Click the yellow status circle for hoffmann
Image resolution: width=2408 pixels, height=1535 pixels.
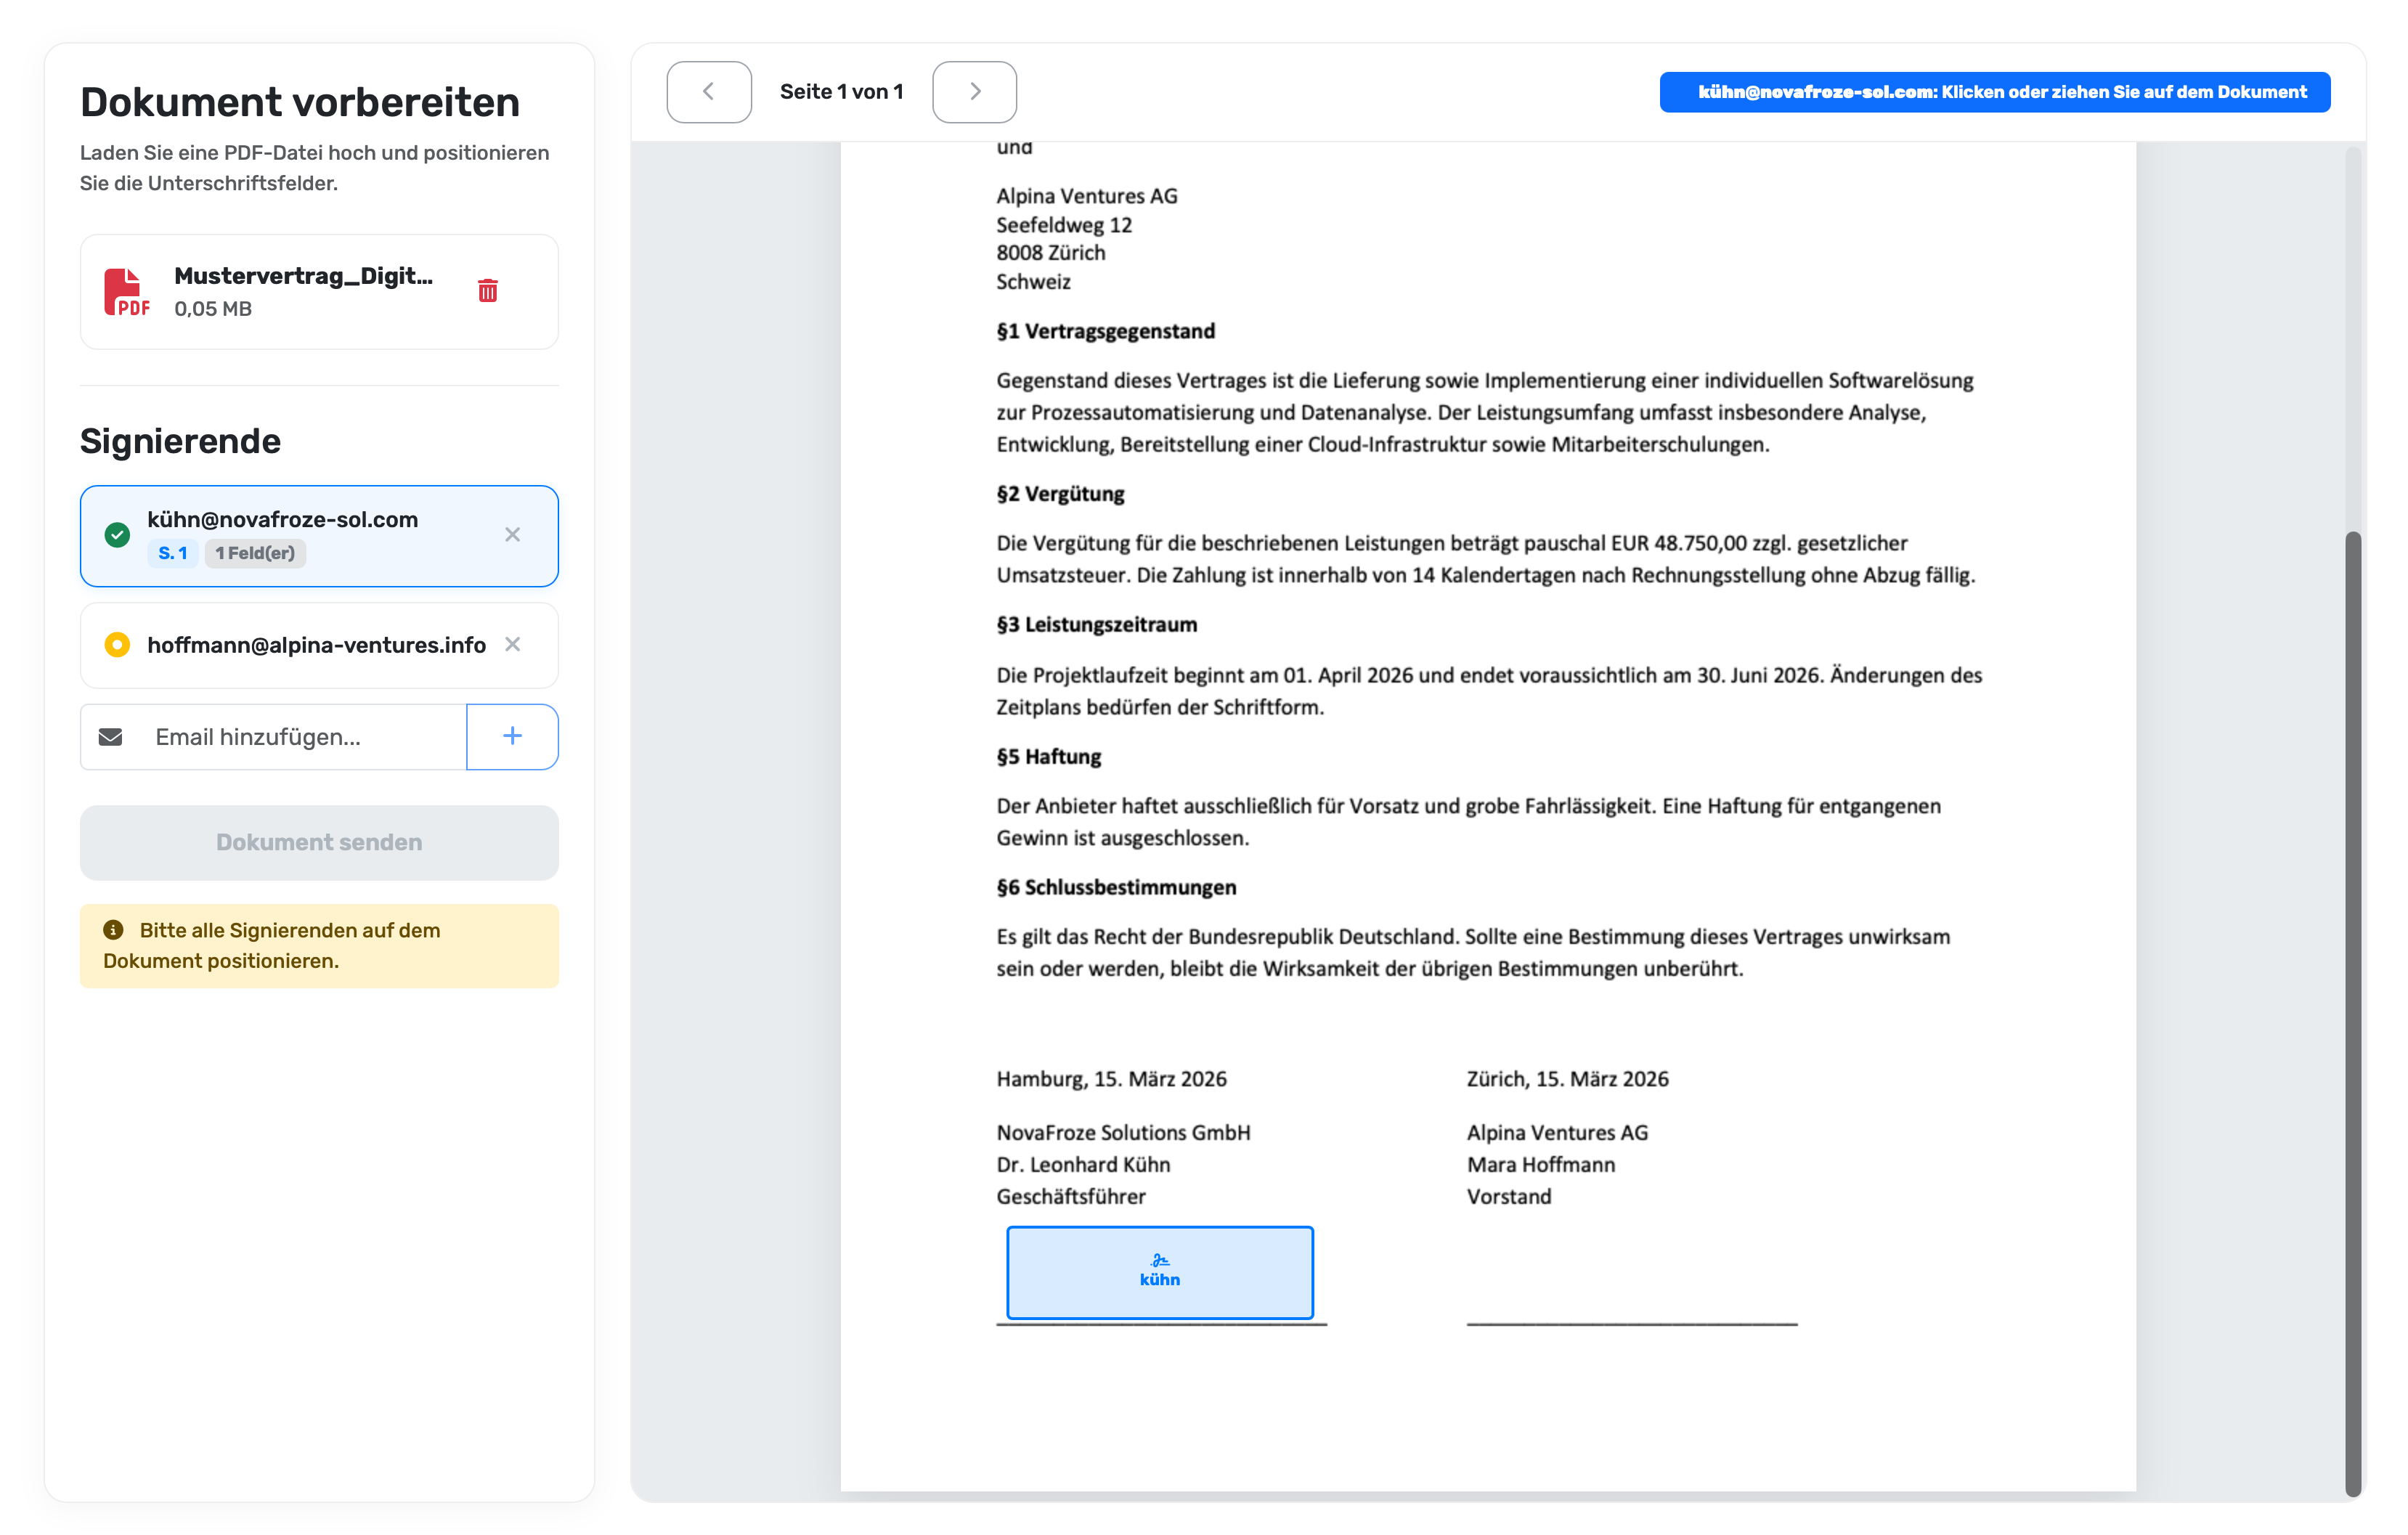coord(117,645)
